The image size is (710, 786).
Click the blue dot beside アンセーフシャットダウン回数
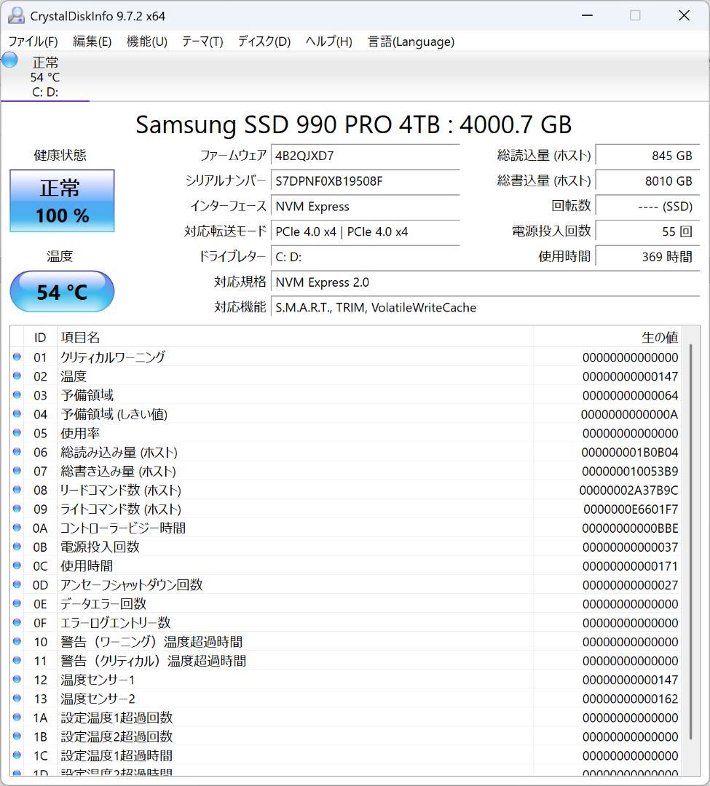pos(17,584)
